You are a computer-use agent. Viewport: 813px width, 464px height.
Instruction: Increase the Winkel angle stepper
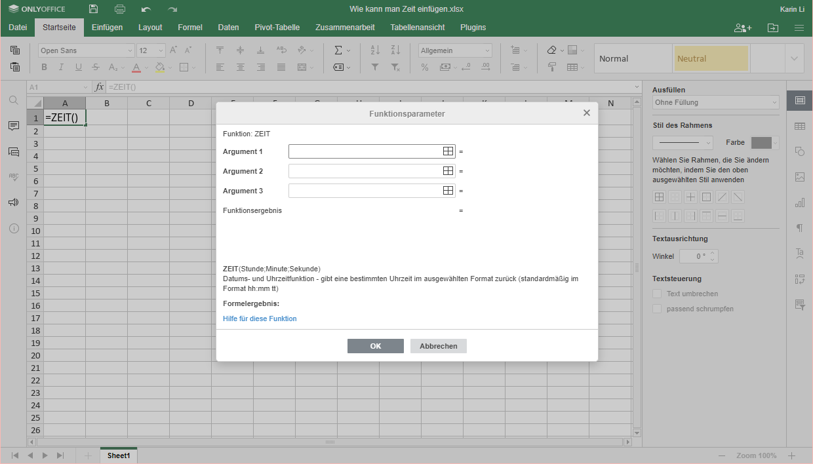coord(713,253)
